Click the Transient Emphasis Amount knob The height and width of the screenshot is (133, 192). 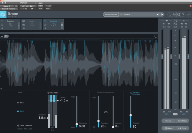pos(131,115)
